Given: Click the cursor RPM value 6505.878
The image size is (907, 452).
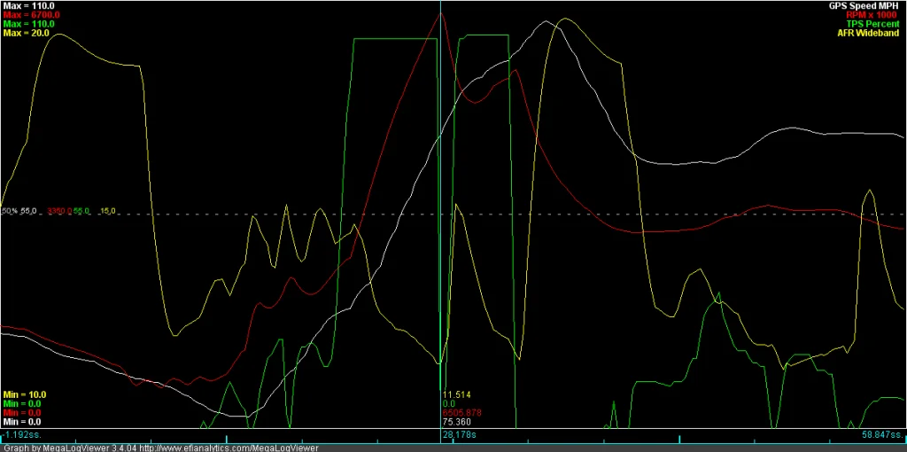Looking at the screenshot, I should [x=461, y=413].
